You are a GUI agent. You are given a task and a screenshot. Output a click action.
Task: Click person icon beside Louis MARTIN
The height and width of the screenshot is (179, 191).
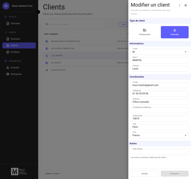click(x=47, y=56)
